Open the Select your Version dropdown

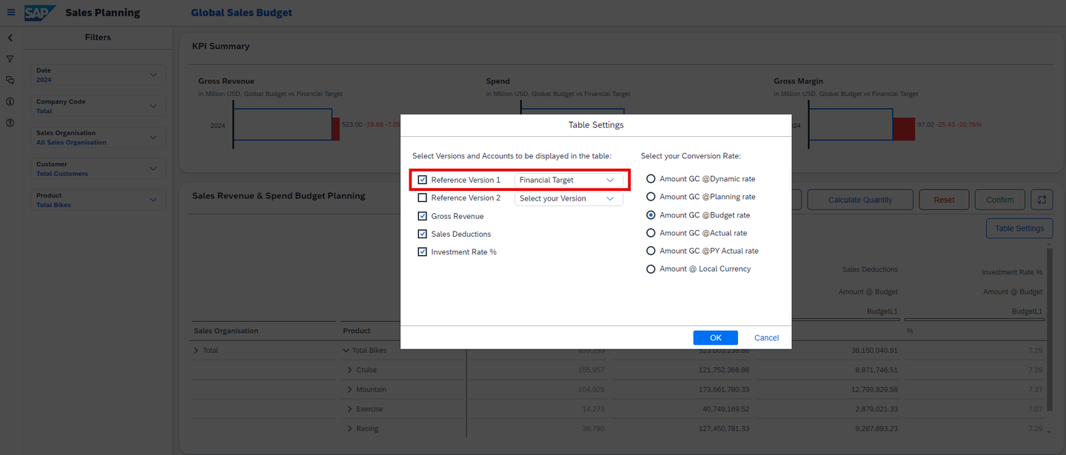click(x=569, y=198)
